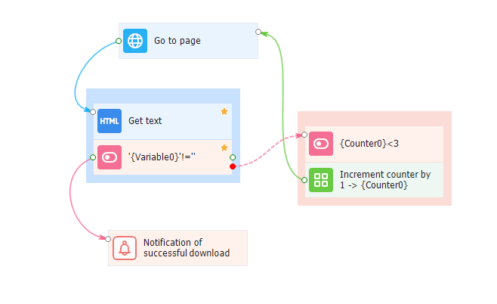The width and height of the screenshot is (497, 304).
Task: Click the star on the '{Variable0}'!='' block
Action: coord(224,147)
